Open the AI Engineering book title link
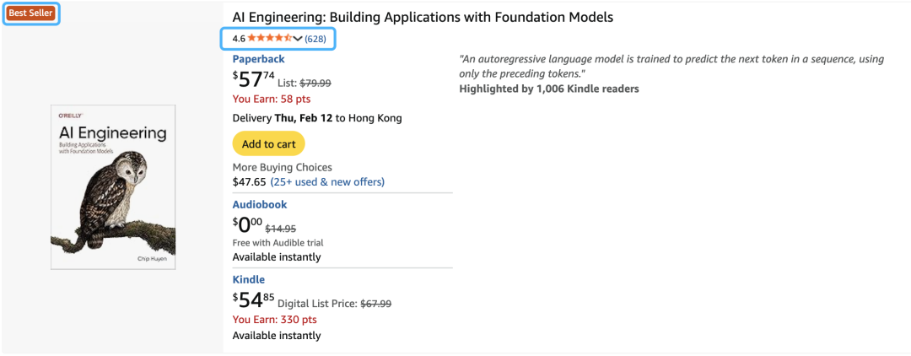The height and width of the screenshot is (356, 911). pyautogui.click(x=423, y=17)
